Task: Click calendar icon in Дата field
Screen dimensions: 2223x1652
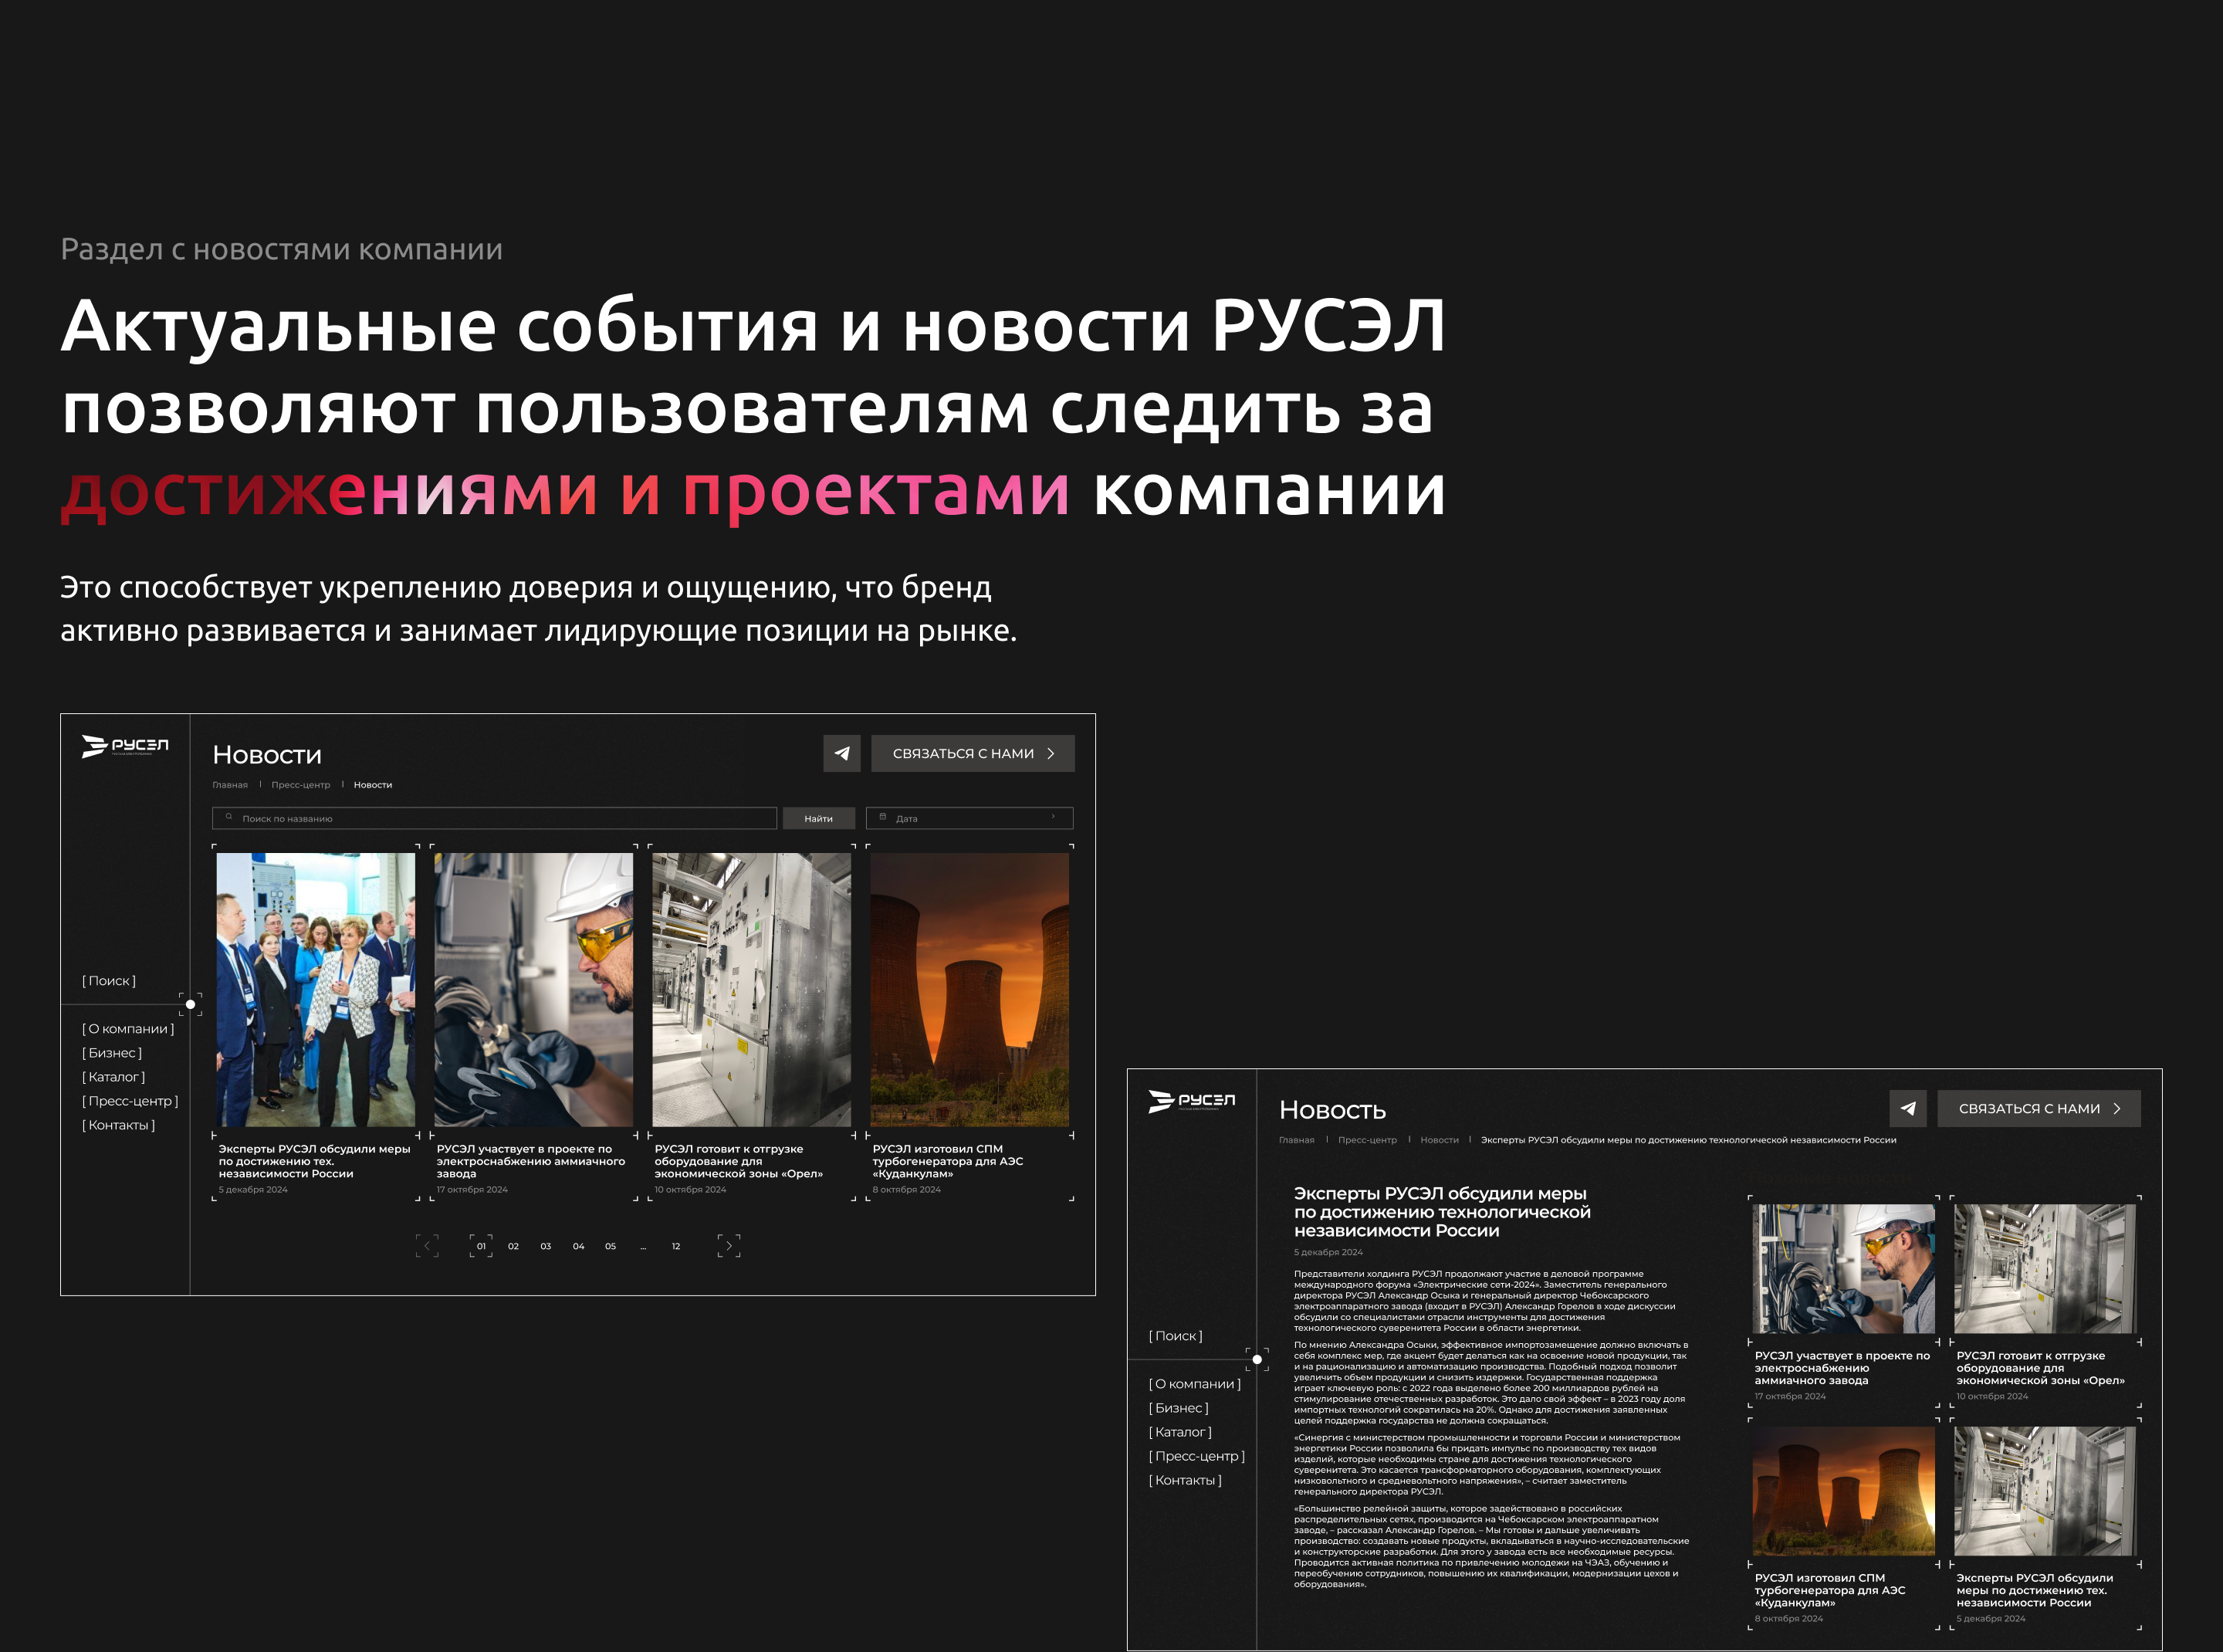Action: [x=882, y=817]
